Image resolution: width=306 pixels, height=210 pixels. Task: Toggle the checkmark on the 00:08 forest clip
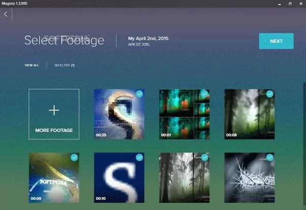pos(270,94)
